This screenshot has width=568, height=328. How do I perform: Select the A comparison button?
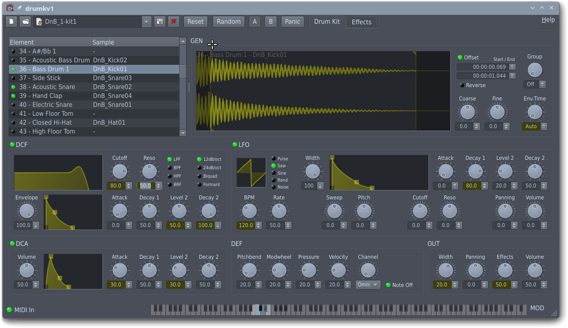click(255, 21)
